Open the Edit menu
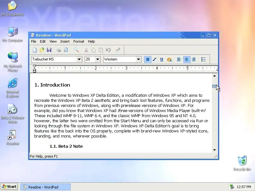 coord(43,41)
